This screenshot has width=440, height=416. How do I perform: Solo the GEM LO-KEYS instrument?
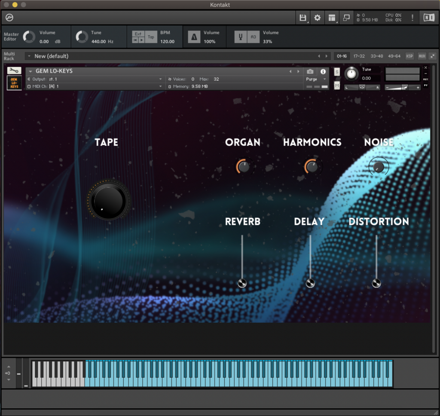pyautogui.click(x=337, y=72)
